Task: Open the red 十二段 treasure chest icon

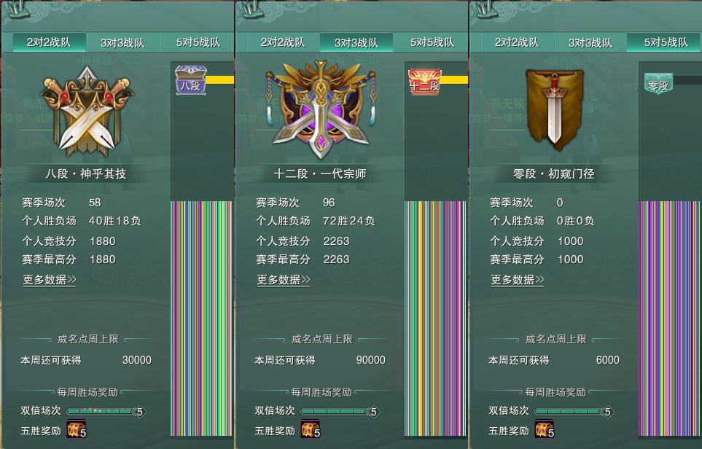Action: (425, 82)
